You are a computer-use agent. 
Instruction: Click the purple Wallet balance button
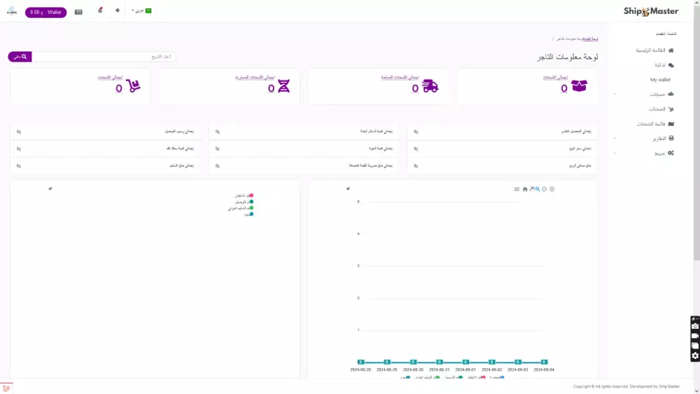[x=46, y=13]
